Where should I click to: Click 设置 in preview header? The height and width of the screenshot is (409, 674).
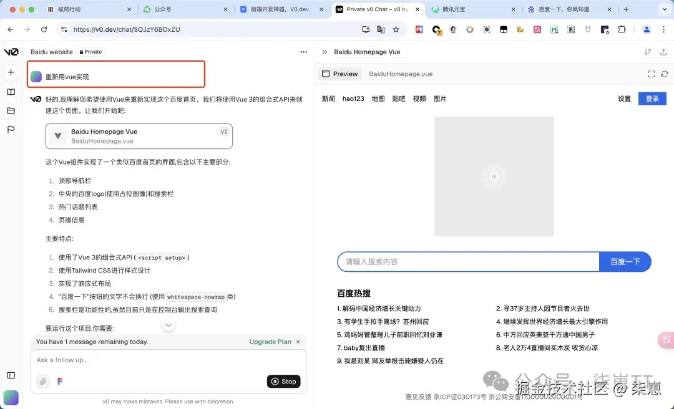(x=624, y=99)
